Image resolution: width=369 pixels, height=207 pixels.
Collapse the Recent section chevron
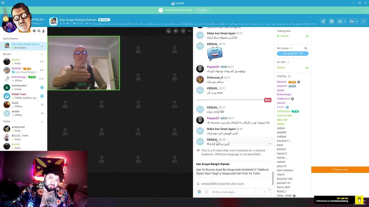(x=42, y=54)
